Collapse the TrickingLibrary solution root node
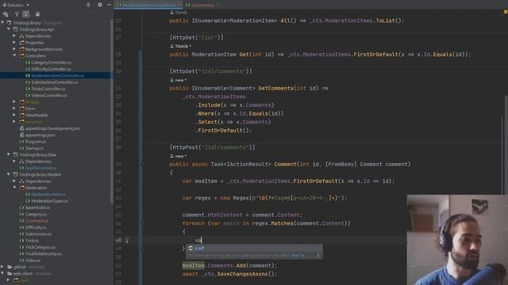 2,23
